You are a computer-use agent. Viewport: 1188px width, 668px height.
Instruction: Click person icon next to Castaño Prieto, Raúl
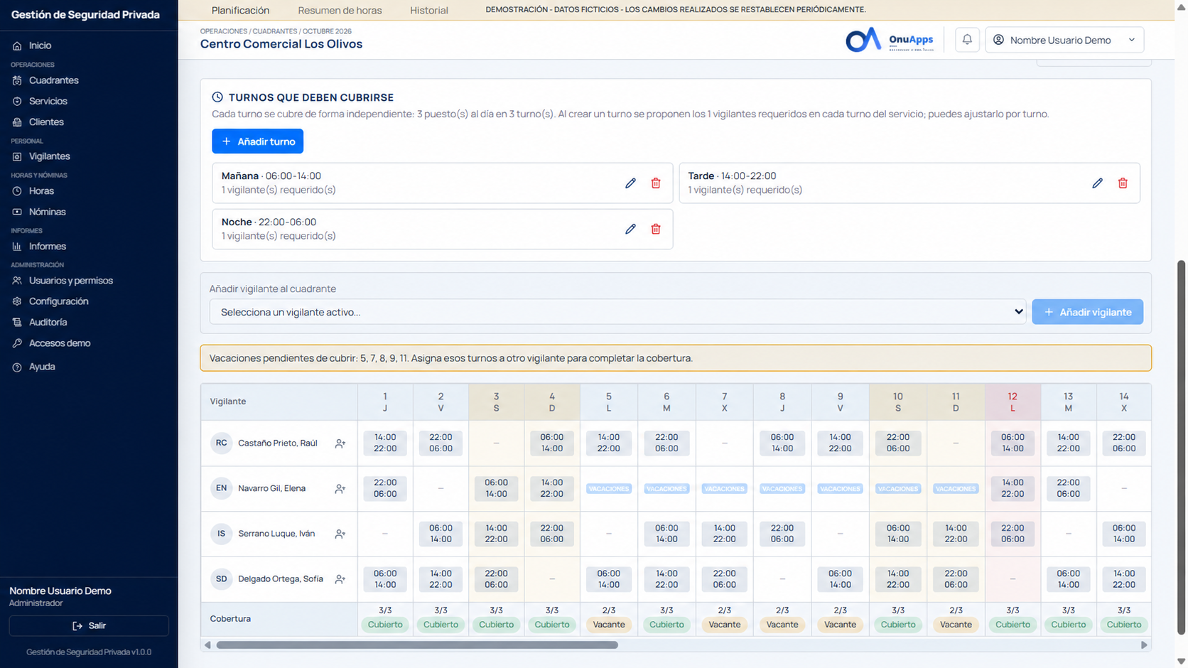pos(340,443)
